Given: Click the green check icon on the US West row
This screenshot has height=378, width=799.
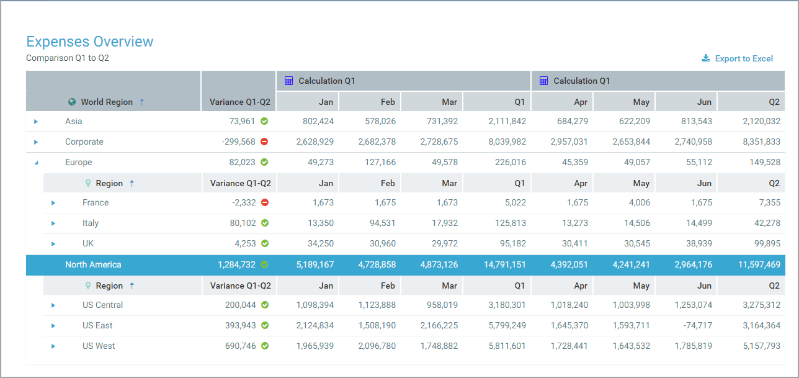Looking at the screenshot, I should coord(265,346).
